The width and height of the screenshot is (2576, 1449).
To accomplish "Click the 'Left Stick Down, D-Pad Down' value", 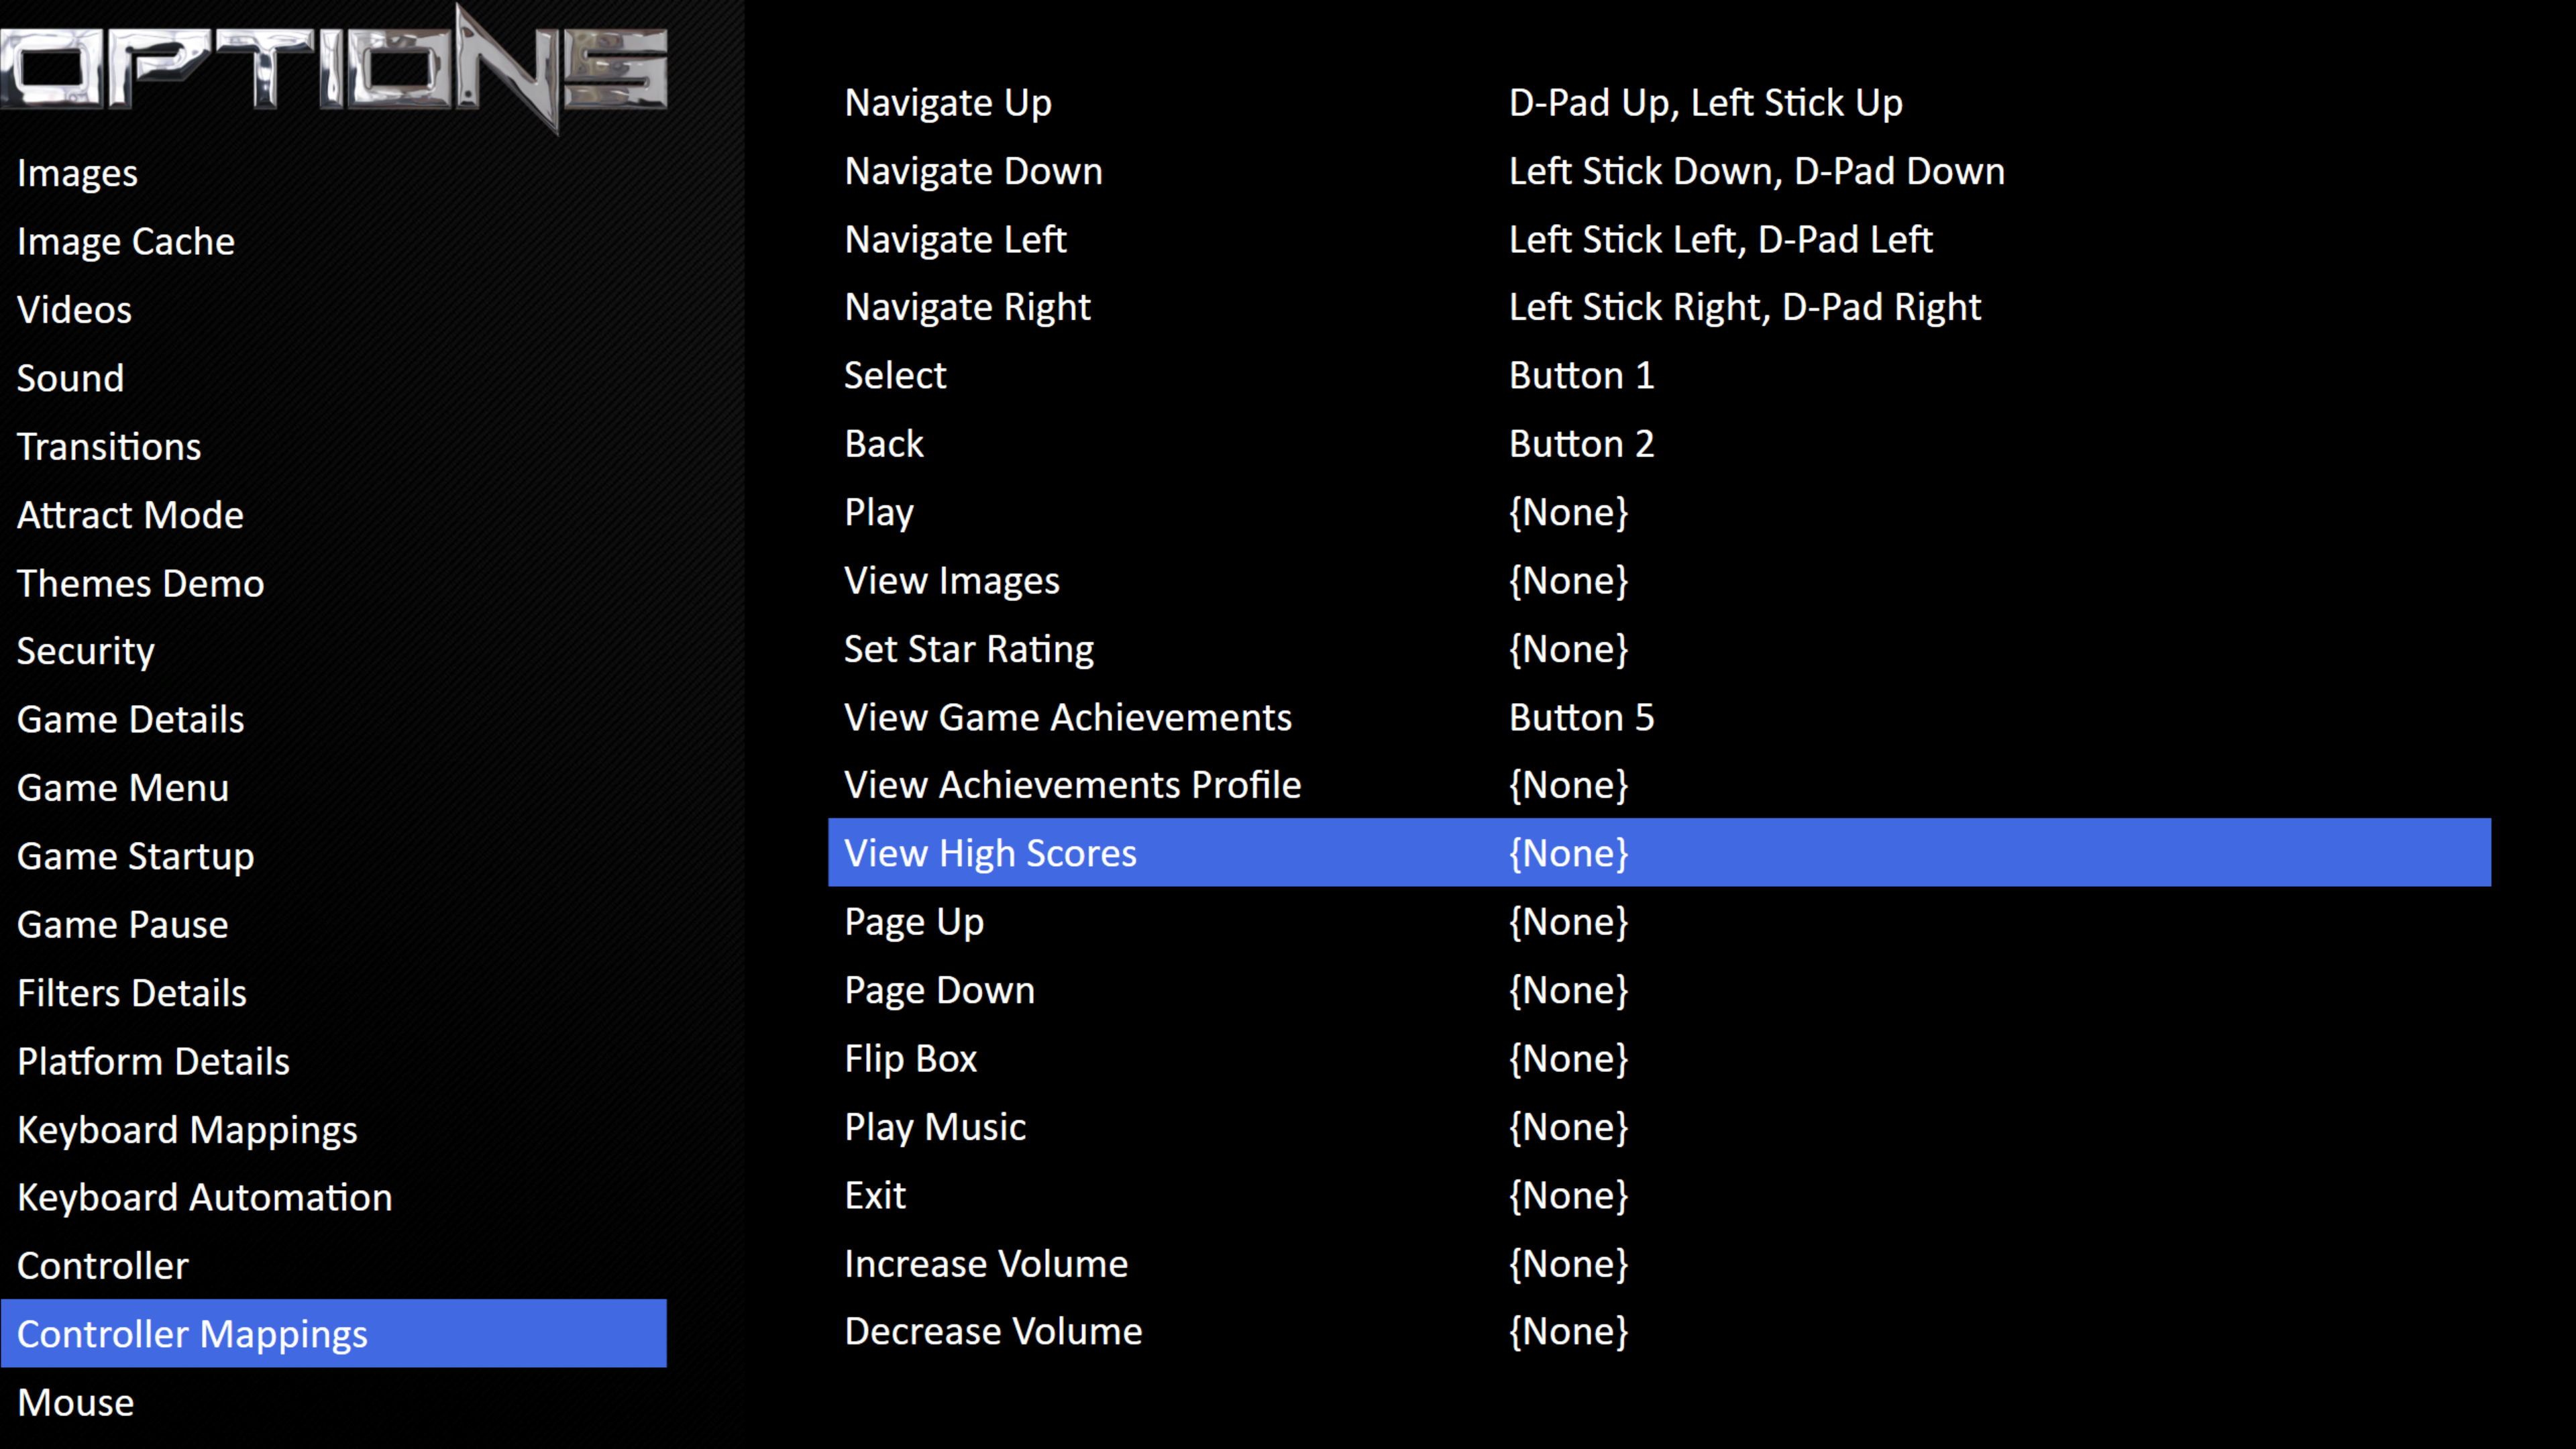I will (x=1757, y=171).
